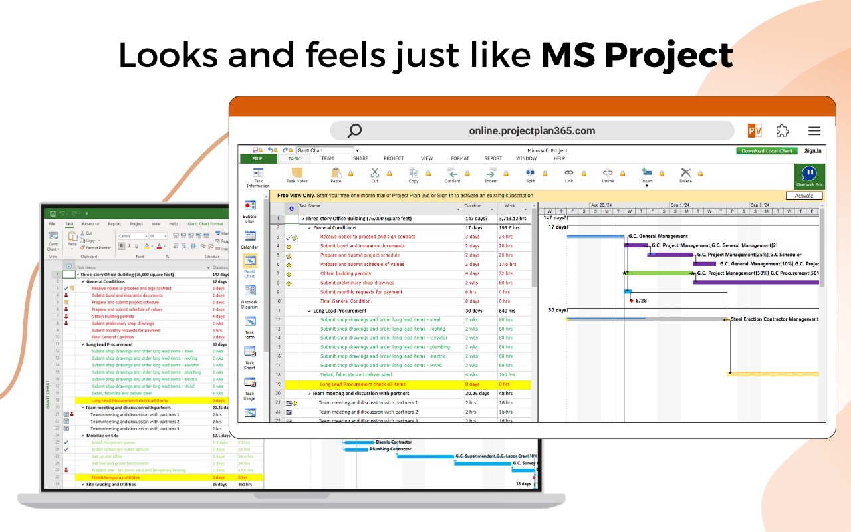851x532 pixels.
Task: Click the Cut scissors icon
Action: (x=374, y=173)
